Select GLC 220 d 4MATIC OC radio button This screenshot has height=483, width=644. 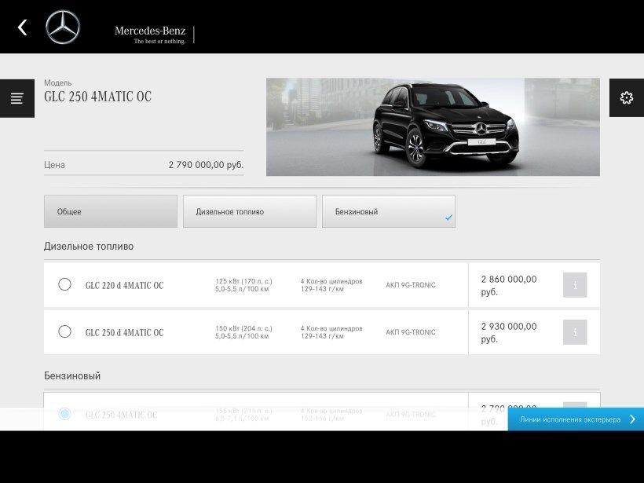65,284
